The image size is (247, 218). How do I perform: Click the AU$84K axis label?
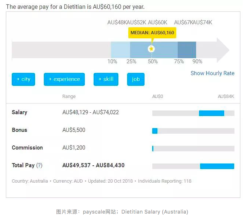coord(226,96)
